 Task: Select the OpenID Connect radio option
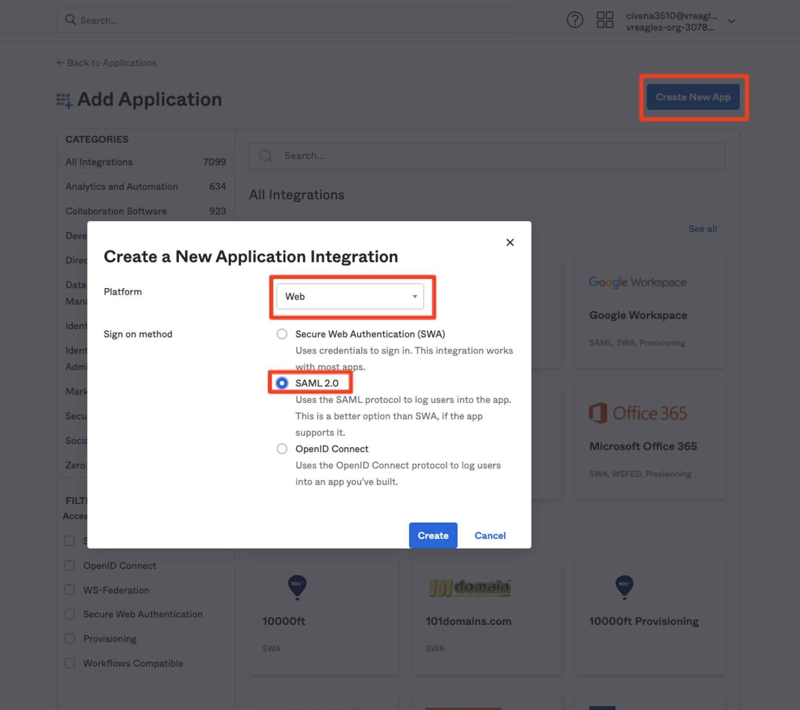click(282, 449)
